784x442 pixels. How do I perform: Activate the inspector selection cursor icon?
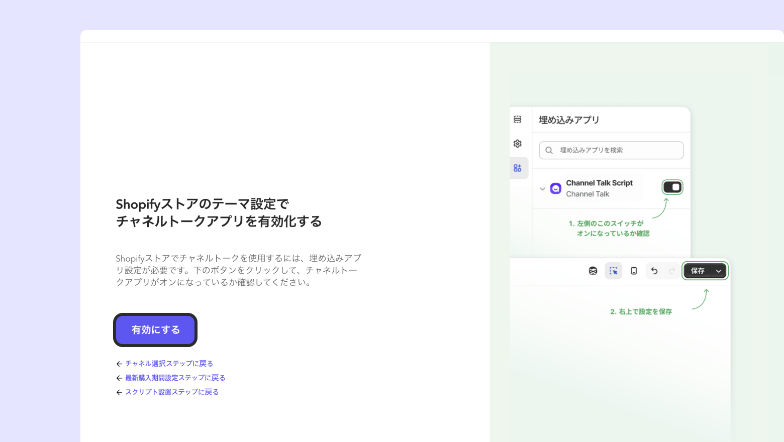click(613, 271)
